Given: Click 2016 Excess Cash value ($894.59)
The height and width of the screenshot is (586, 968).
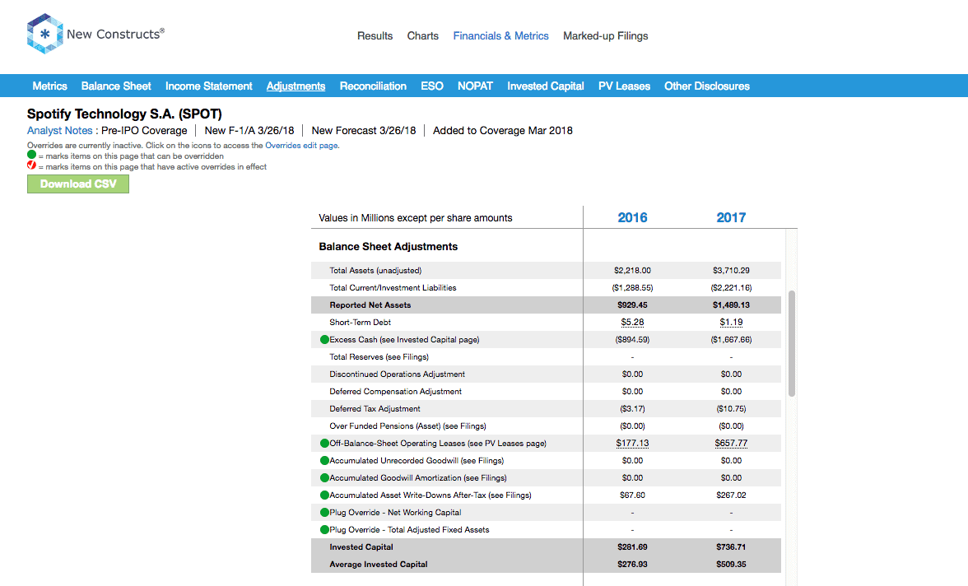Looking at the screenshot, I should (632, 340).
